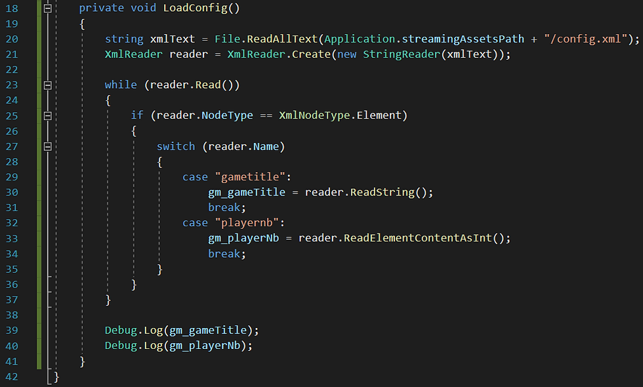Image resolution: width=643 pixels, height=387 pixels.
Task: Click the StringReader class name
Action: [402, 54]
